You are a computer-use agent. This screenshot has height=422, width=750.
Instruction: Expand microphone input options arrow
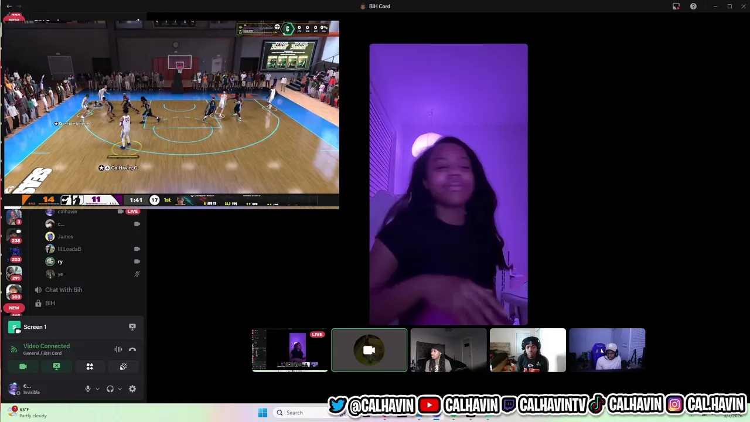[97, 389]
